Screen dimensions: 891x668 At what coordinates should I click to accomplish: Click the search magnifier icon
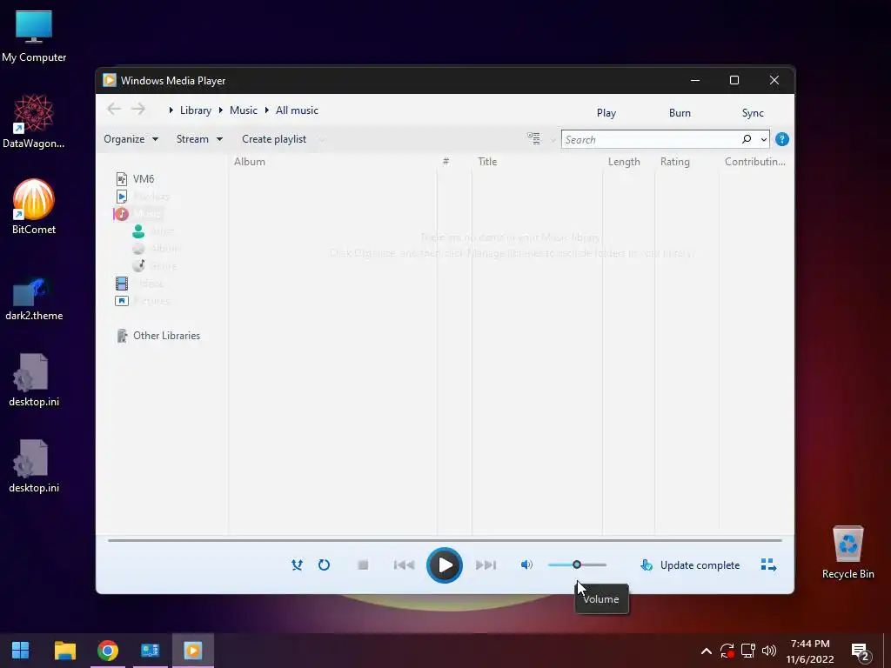[x=747, y=139]
